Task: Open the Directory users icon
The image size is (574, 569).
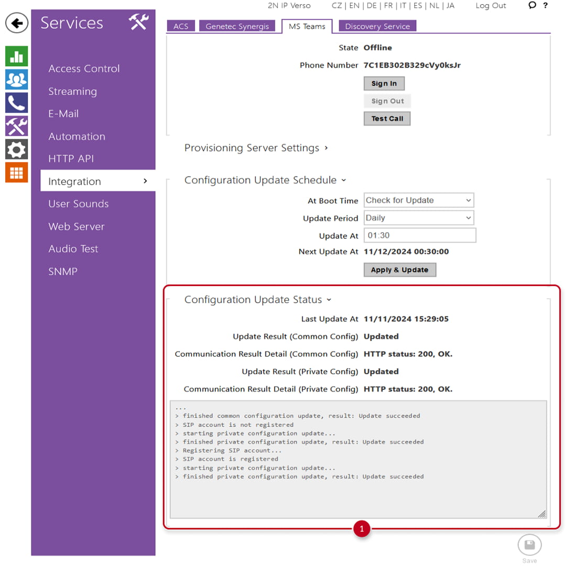Action: 16,80
